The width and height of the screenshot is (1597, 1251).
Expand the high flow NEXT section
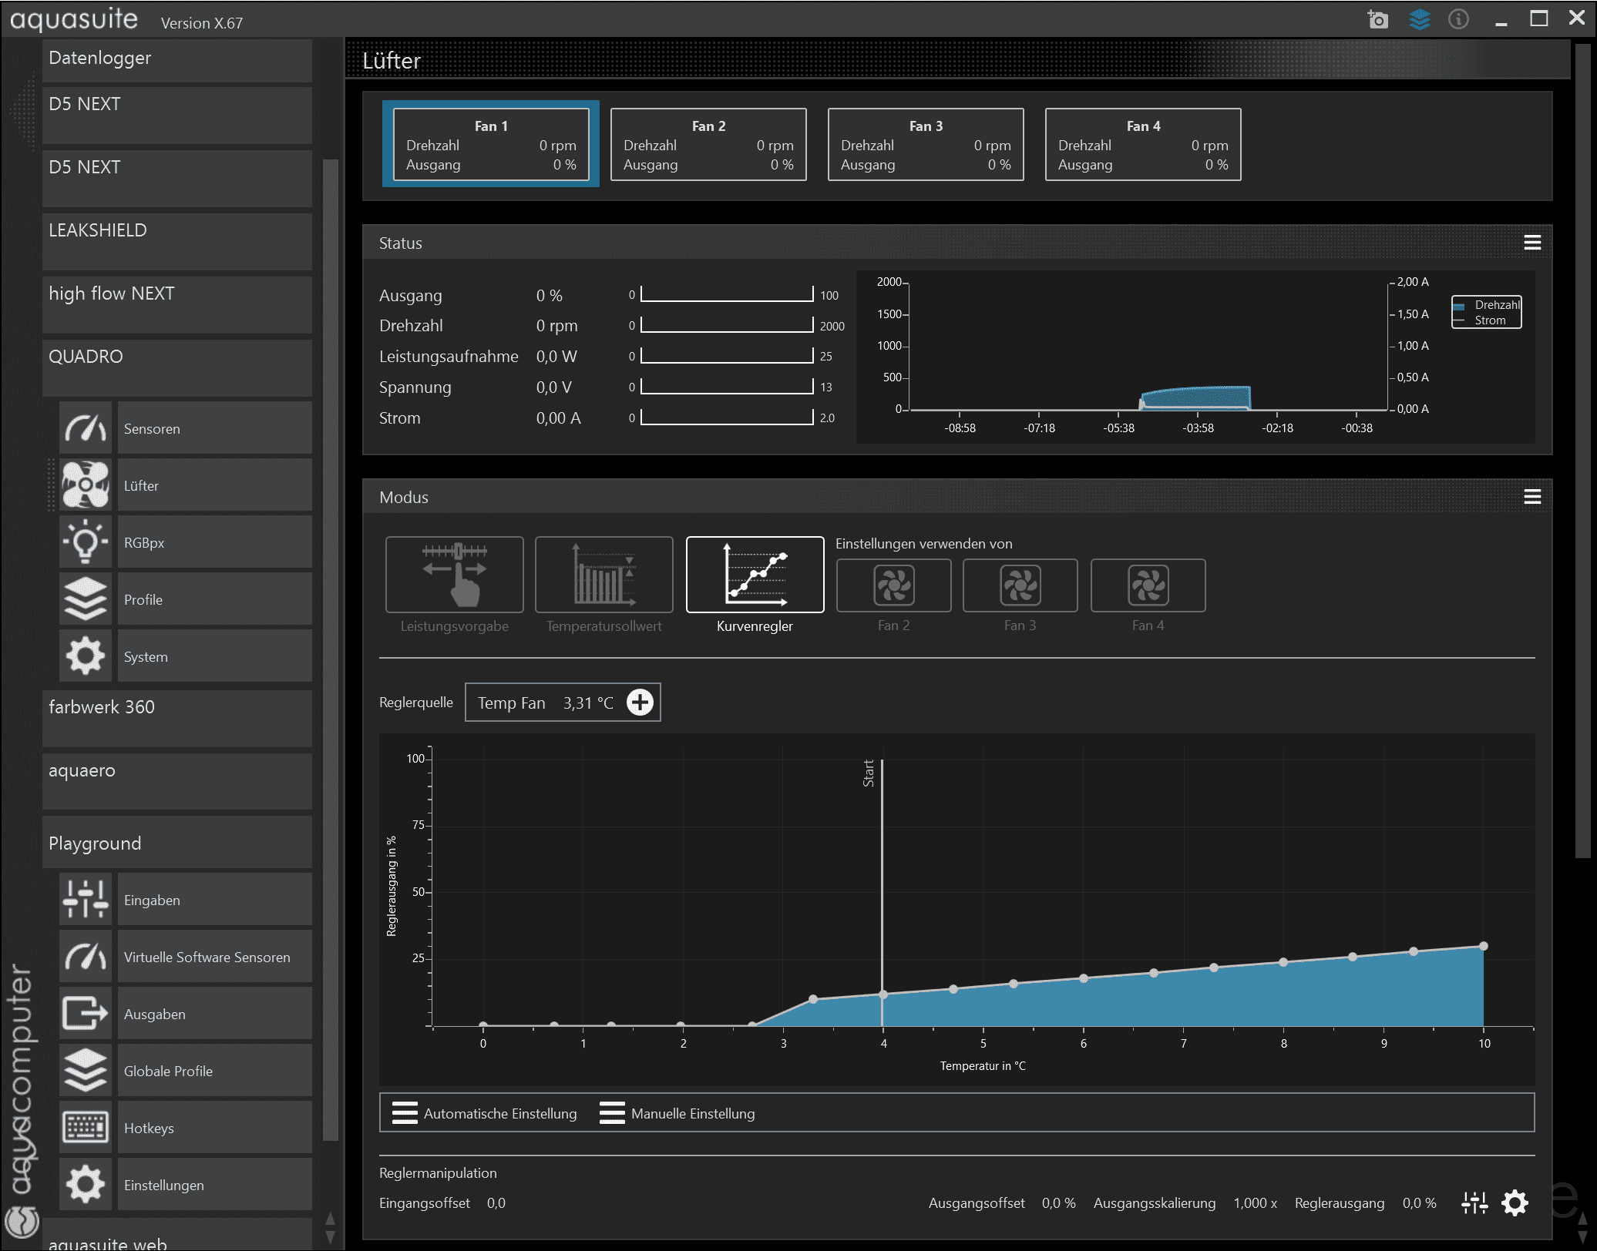(x=177, y=304)
